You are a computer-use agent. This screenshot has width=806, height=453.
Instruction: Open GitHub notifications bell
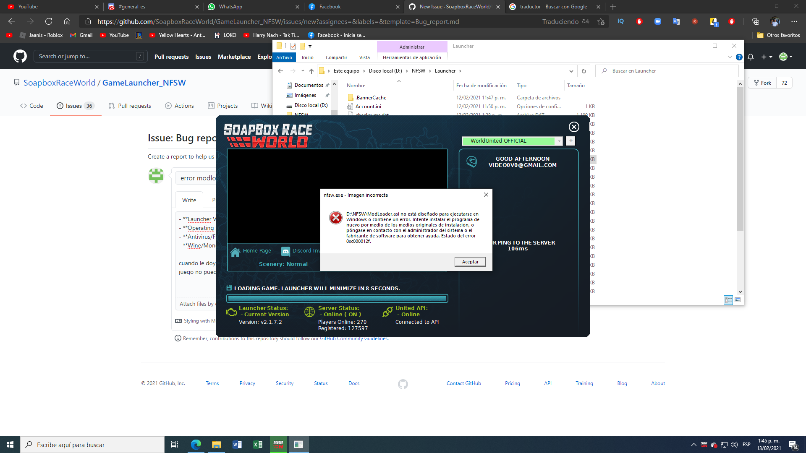[x=751, y=57]
